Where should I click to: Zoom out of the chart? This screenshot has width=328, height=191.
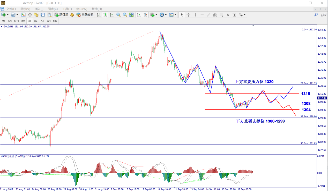click(125, 15)
